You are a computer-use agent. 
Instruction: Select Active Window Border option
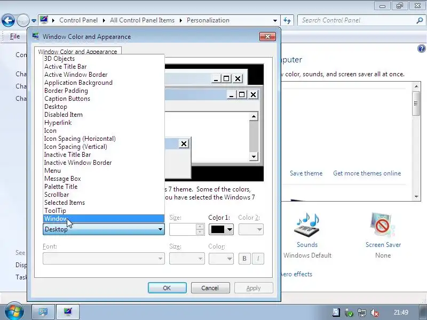pos(104,75)
